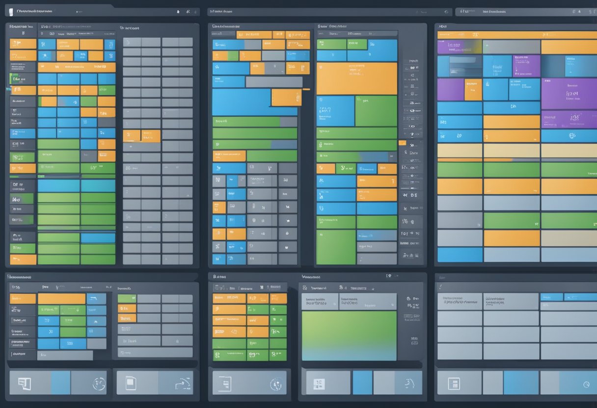Click the large orange tile in the center panel
The image size is (597, 408).
tap(356, 78)
